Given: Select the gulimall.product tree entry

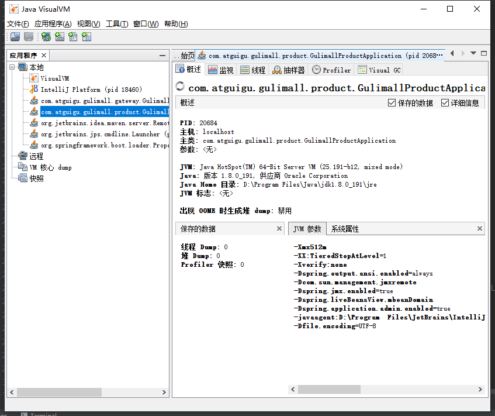Looking at the screenshot, I should 105,112.
